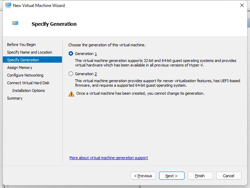
Task: Select the Generation 2 radio button
Action: (x=71, y=74)
